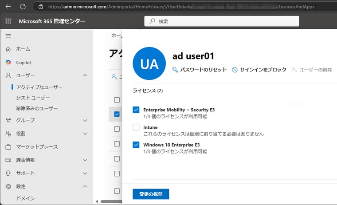337x205 pixels.
Task: Click the Settings gear icon in sidebar
Action: tap(8, 186)
